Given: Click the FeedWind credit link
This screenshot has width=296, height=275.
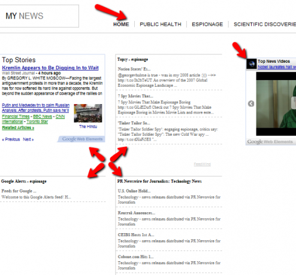Looking at the screenshot, I should pyautogui.click(x=202, y=164).
